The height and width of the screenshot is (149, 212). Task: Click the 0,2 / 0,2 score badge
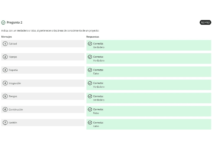point(205,23)
